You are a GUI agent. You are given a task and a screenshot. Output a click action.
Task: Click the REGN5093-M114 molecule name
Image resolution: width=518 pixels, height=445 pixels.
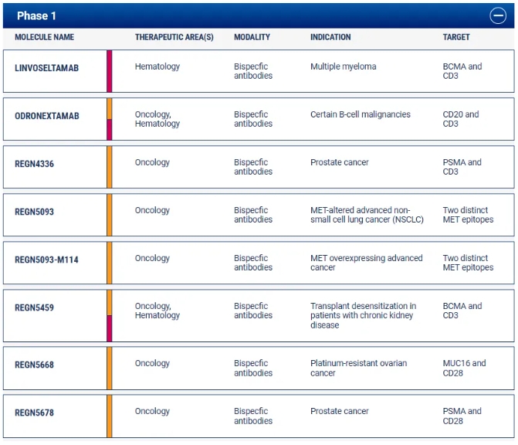pos(46,260)
